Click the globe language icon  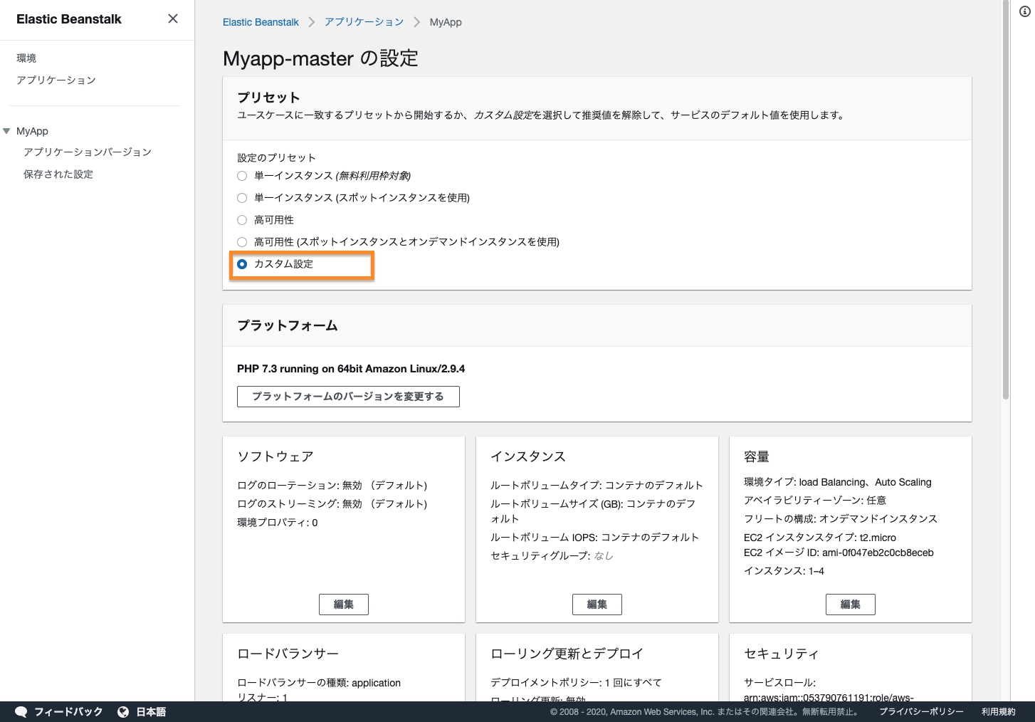123,711
